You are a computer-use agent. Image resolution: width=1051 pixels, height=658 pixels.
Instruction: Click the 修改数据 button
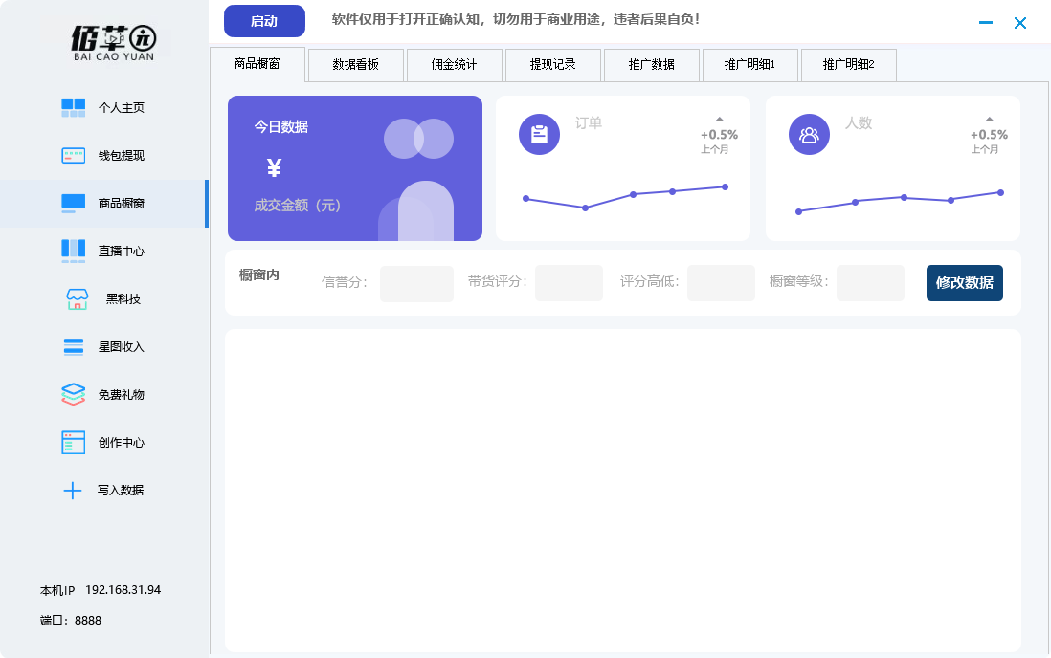pos(964,283)
